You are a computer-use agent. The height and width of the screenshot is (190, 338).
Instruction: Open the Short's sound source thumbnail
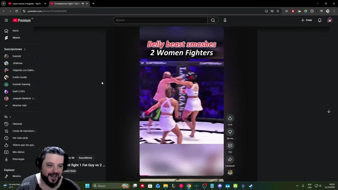pos(230,172)
